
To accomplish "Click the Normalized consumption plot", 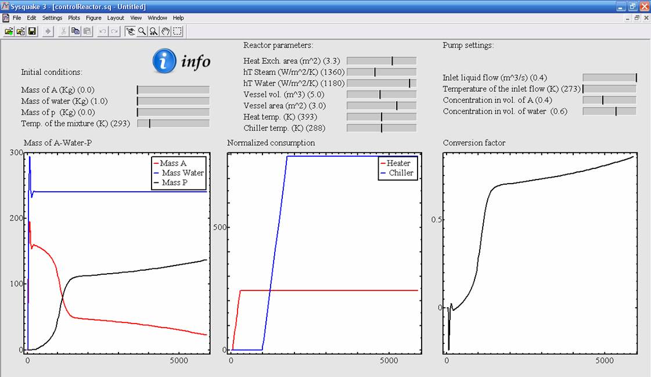I will 324,253.
